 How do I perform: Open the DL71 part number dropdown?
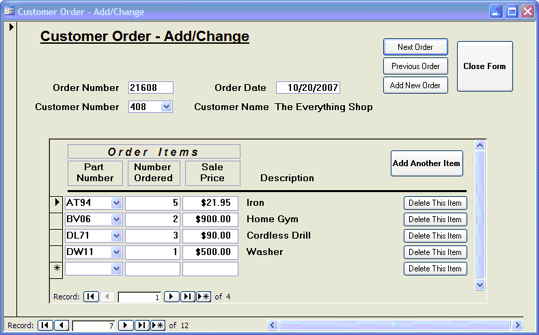117,236
